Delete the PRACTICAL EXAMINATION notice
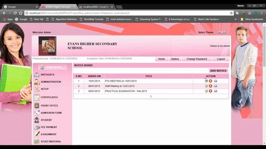This screenshot has height=149, width=266. pos(211,91)
